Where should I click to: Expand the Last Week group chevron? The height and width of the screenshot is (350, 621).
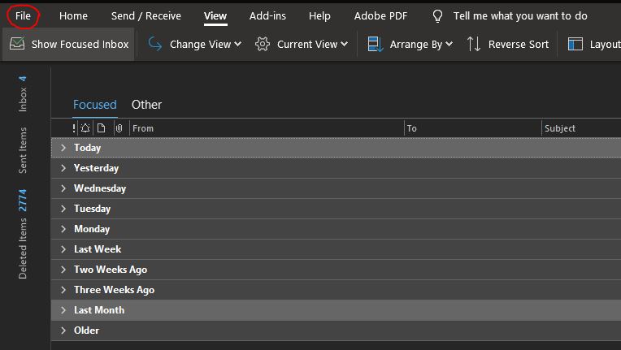(x=63, y=249)
